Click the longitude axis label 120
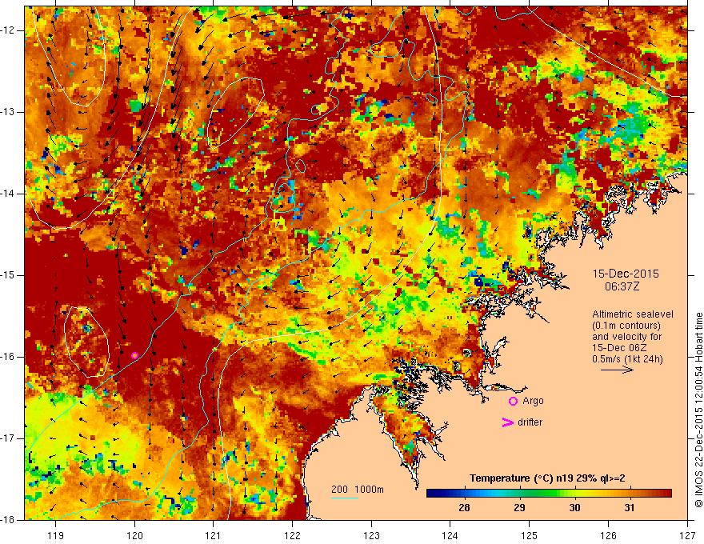This screenshot has height=544, width=704. (134, 535)
